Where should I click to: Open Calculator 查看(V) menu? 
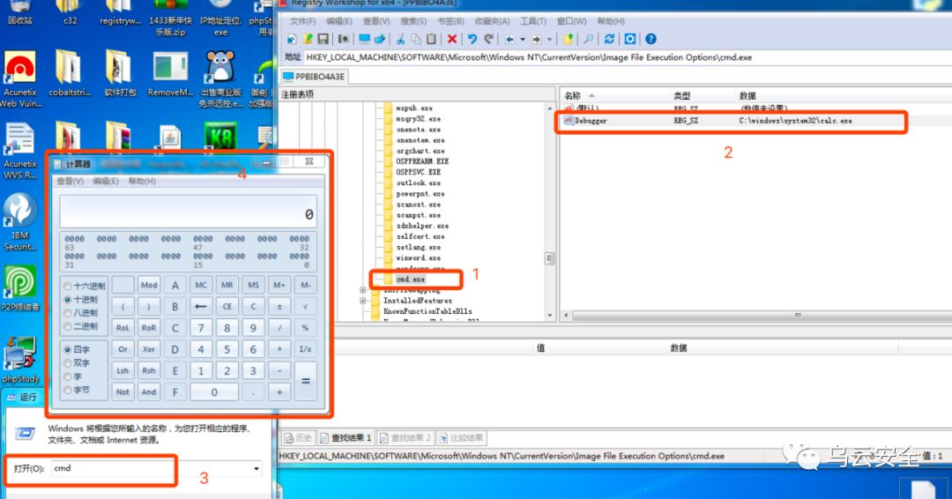coord(70,181)
